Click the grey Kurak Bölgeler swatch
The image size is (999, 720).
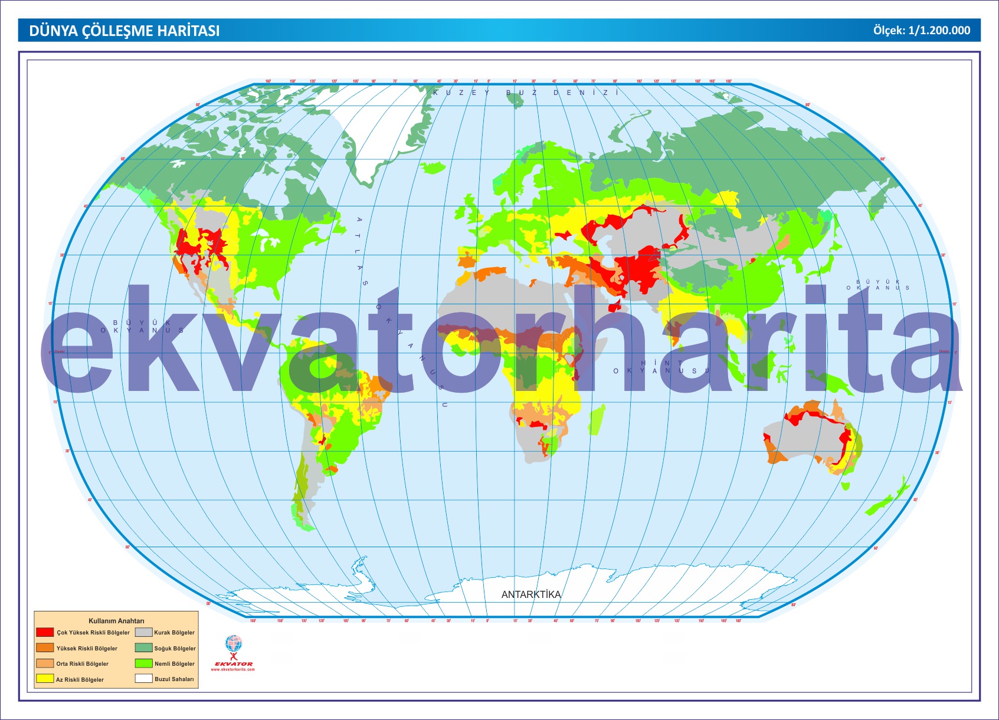[144, 632]
